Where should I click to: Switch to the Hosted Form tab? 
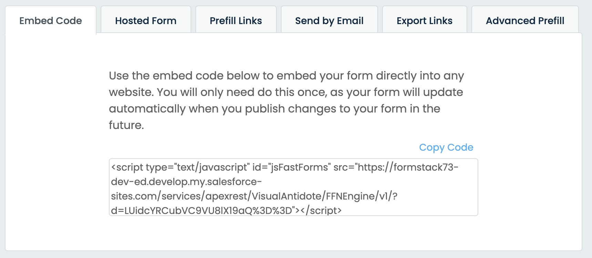pyautogui.click(x=146, y=21)
